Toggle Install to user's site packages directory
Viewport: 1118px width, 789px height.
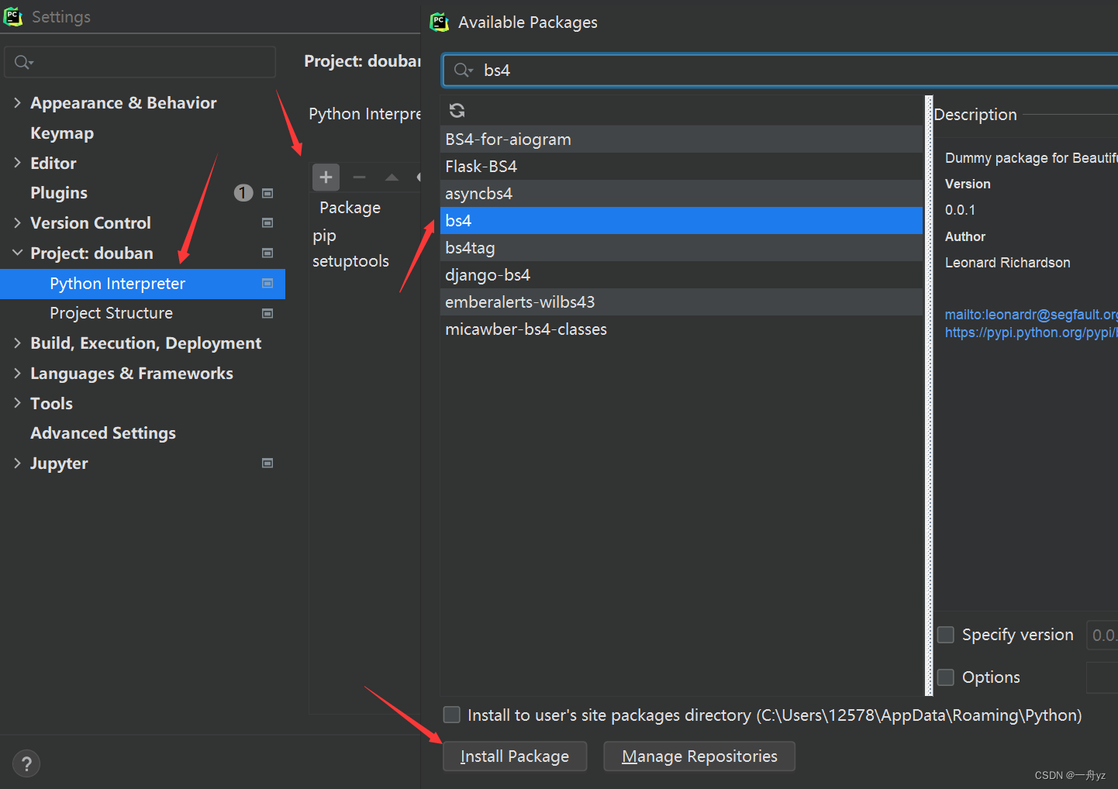point(451,715)
